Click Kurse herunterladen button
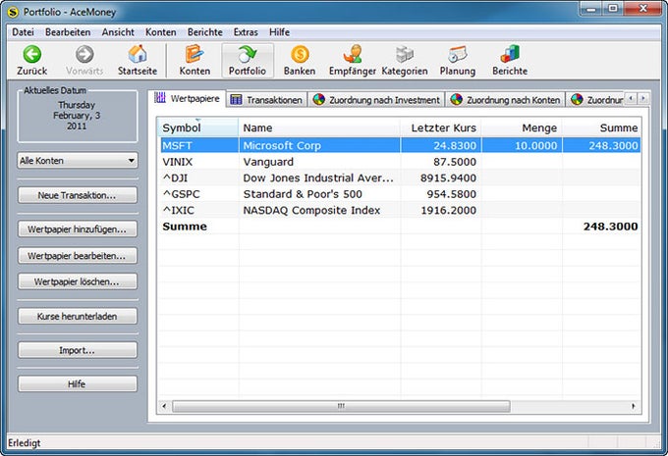 78,316
